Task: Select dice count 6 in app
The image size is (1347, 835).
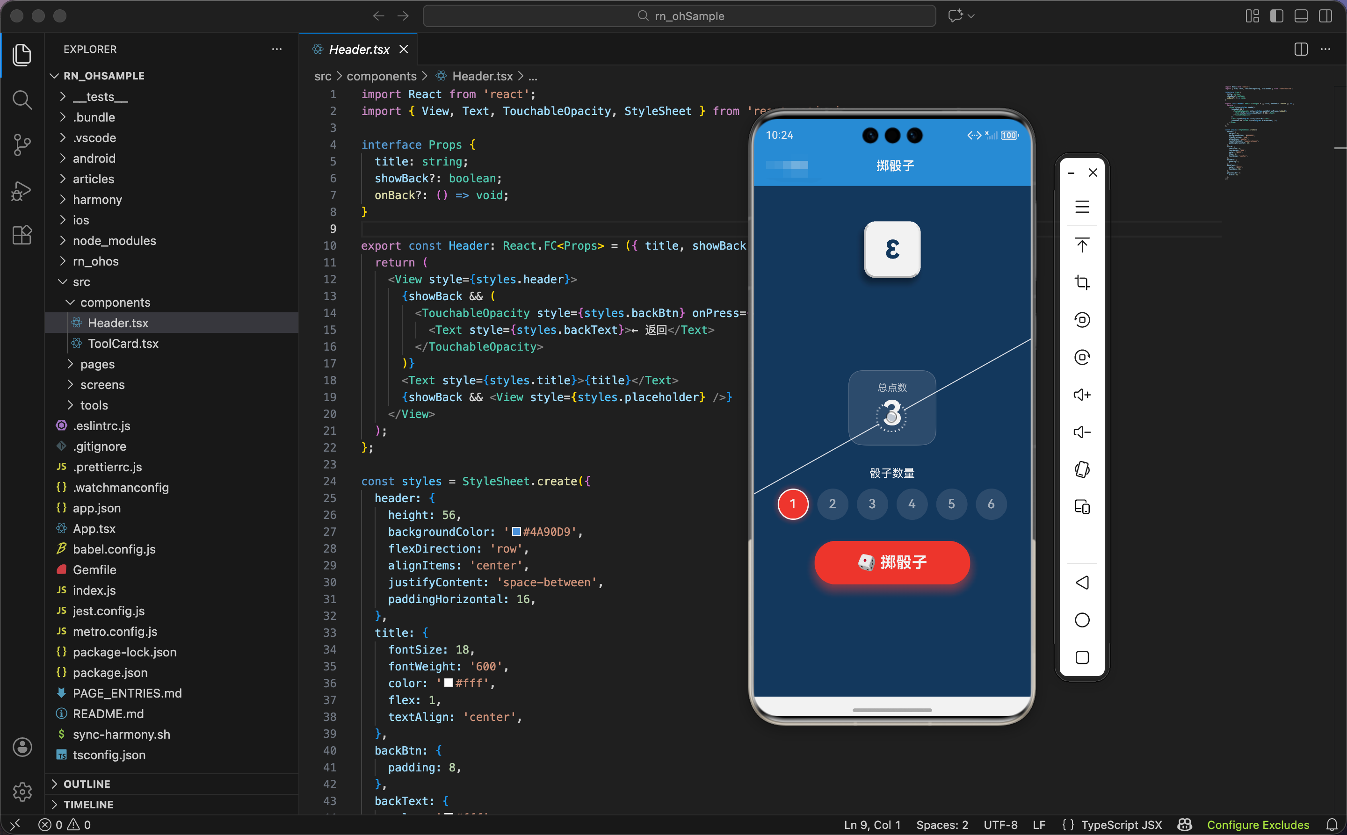Action: [x=991, y=504]
